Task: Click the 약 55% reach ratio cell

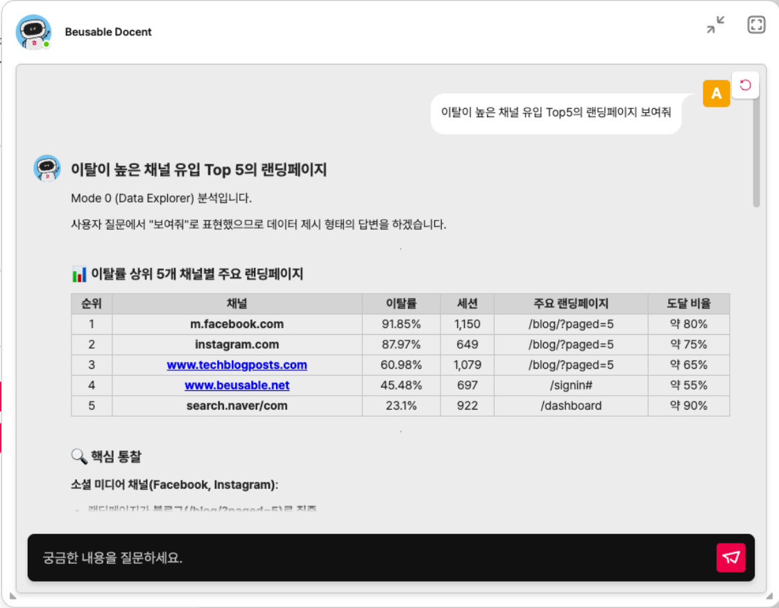Action: [x=689, y=385]
